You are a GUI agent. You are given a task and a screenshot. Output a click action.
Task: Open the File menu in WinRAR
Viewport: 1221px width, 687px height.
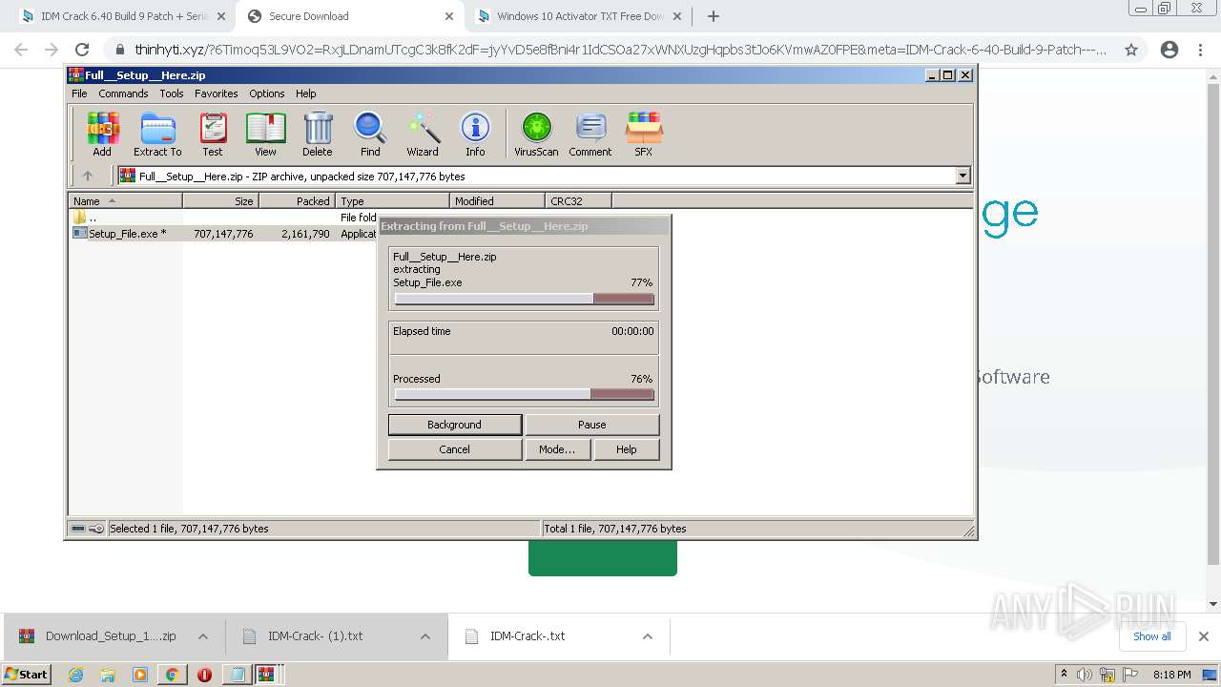[x=79, y=94]
